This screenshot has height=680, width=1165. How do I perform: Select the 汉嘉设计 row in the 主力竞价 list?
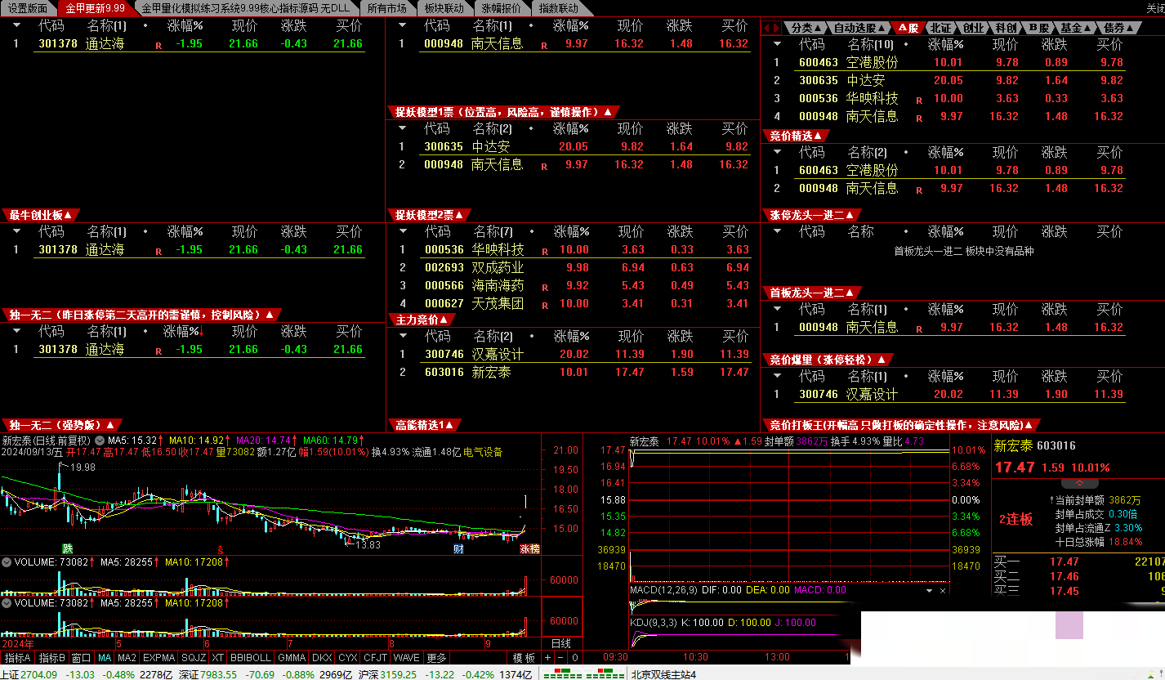497,354
